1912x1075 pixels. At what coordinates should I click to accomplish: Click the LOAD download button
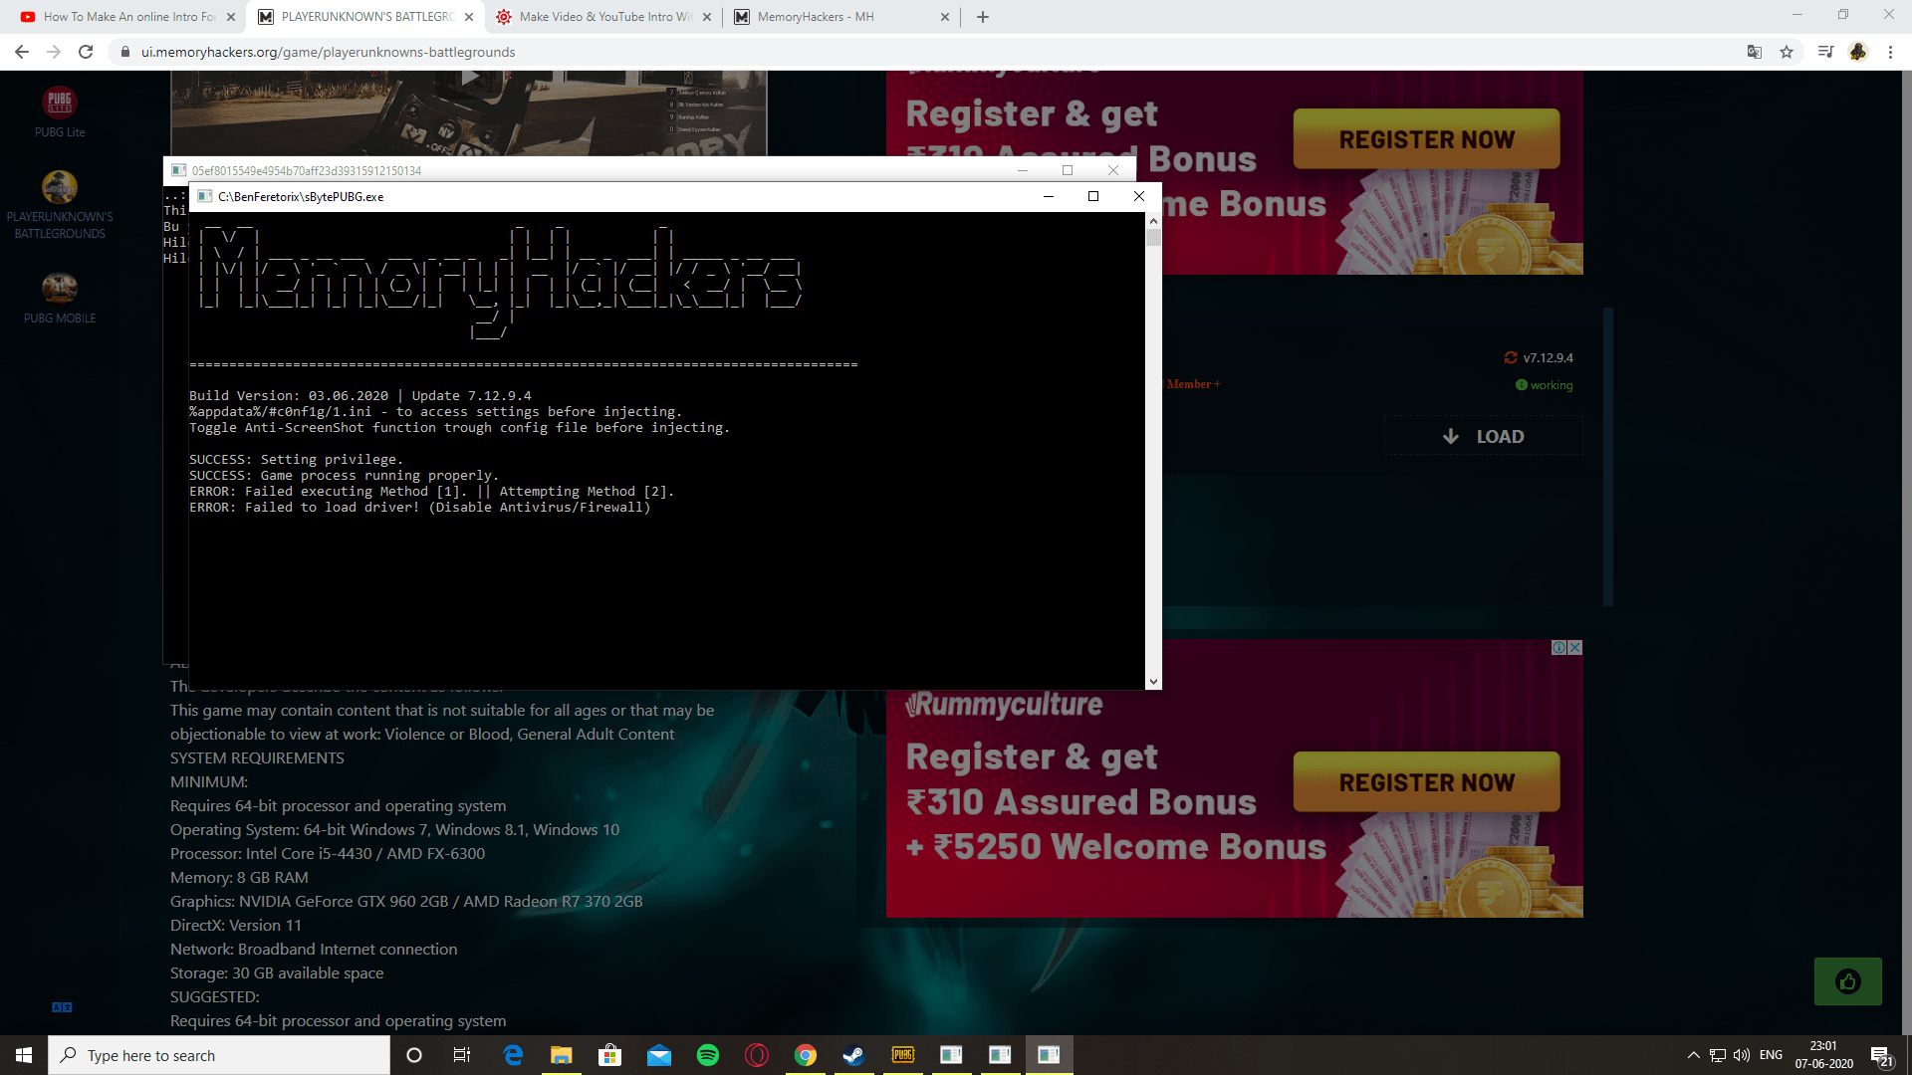pos(1484,436)
